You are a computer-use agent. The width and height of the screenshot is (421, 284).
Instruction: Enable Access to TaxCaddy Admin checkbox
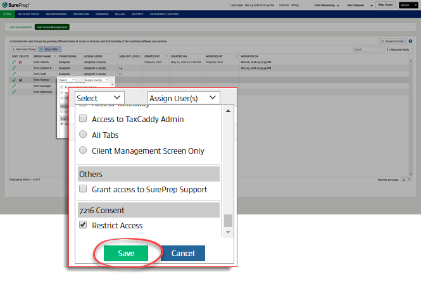click(x=82, y=119)
